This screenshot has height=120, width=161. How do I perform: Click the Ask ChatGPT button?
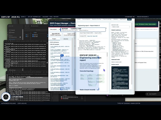pyautogui.click(x=153, y=94)
